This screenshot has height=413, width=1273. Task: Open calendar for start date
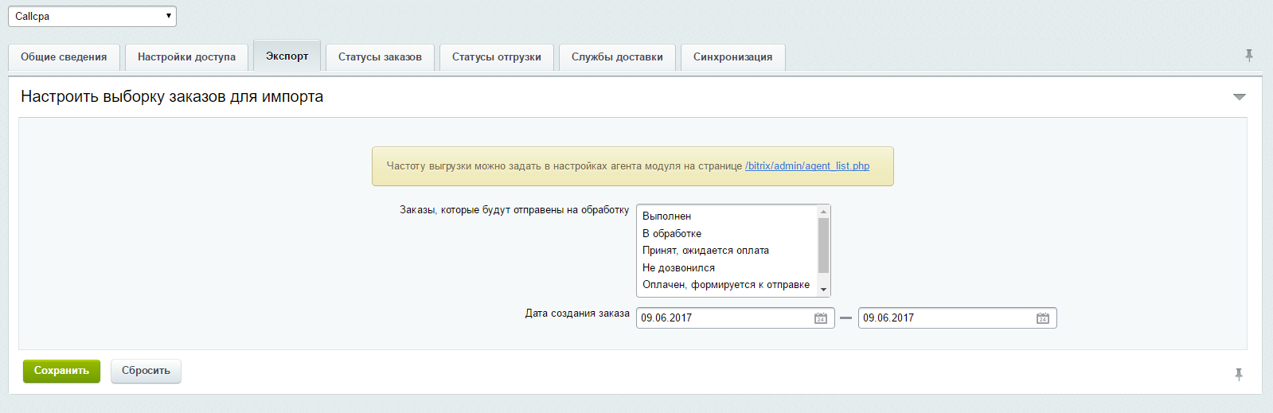821,318
